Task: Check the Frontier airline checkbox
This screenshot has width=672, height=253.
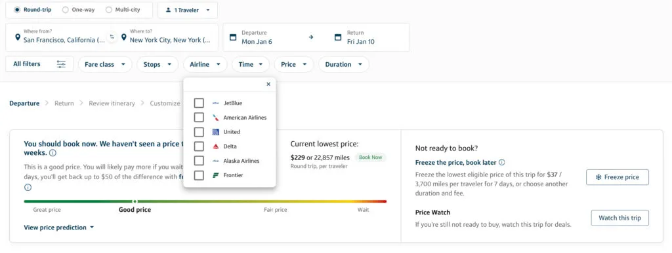Action: (199, 175)
